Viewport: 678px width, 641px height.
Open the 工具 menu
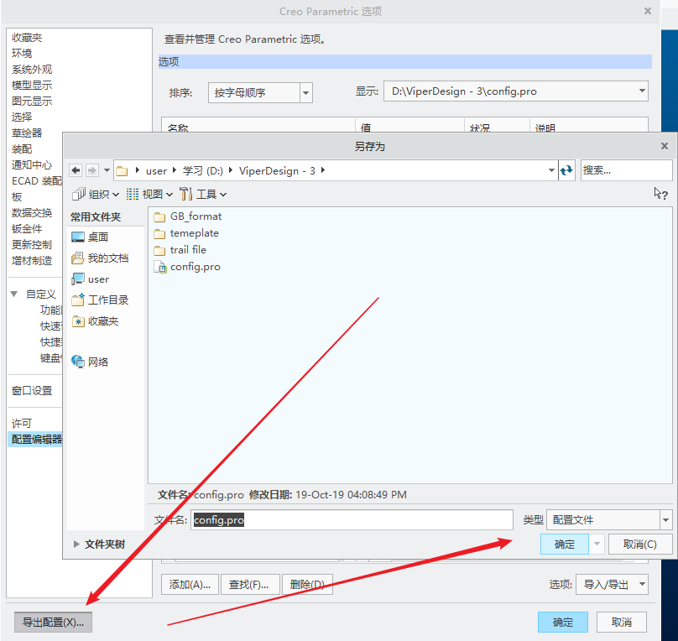(203, 195)
